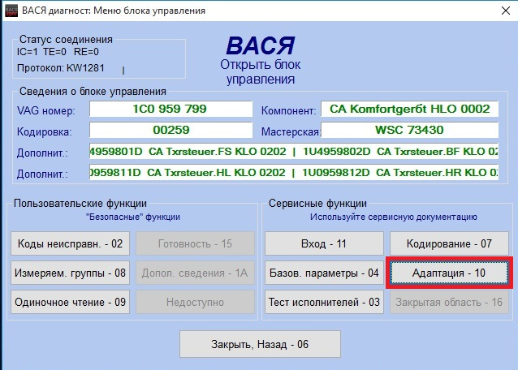Click first Дополнит. field with Txrsteuer.FS

click(x=294, y=151)
